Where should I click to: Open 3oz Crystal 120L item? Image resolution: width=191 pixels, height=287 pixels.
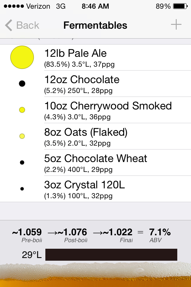pos(95,189)
